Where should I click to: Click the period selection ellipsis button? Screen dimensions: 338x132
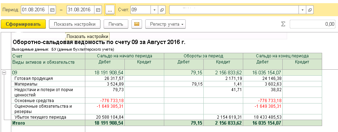click(x=110, y=10)
